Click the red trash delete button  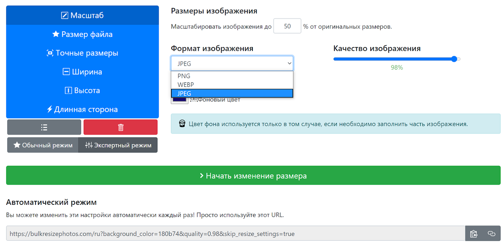[120, 127]
